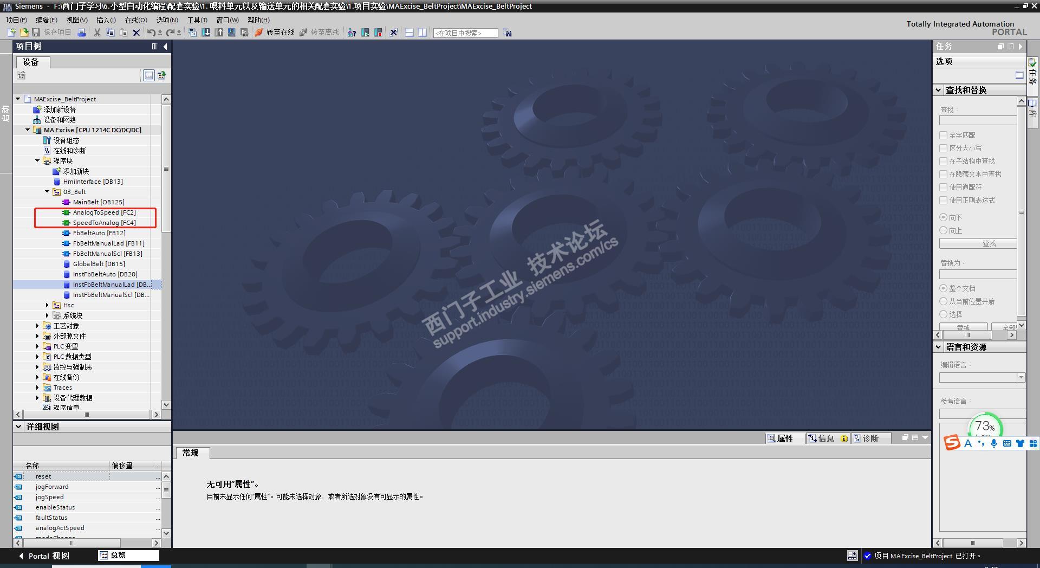
Task: Click the Sogou skin shirt icon
Action: (1020, 443)
